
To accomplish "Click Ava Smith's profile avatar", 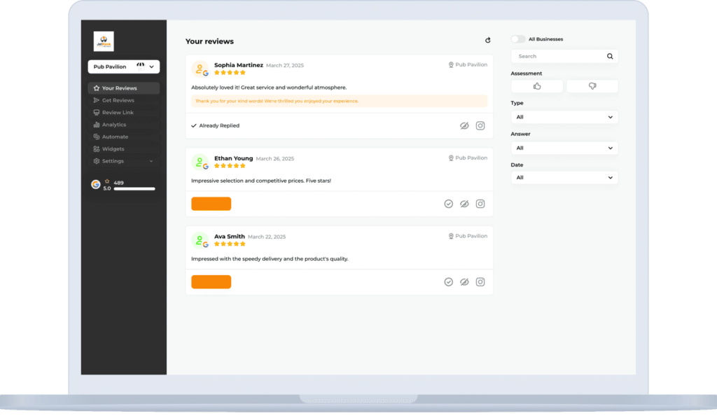I will [x=200, y=240].
